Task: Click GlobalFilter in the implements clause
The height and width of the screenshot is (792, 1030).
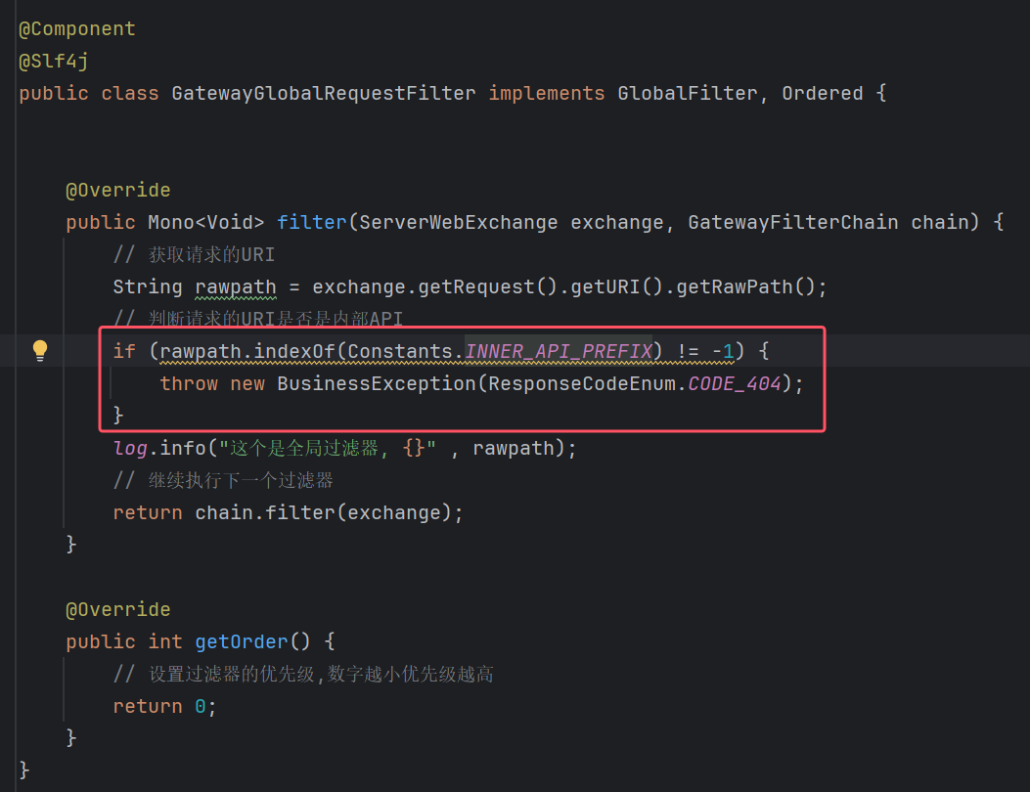Action: 687,93
